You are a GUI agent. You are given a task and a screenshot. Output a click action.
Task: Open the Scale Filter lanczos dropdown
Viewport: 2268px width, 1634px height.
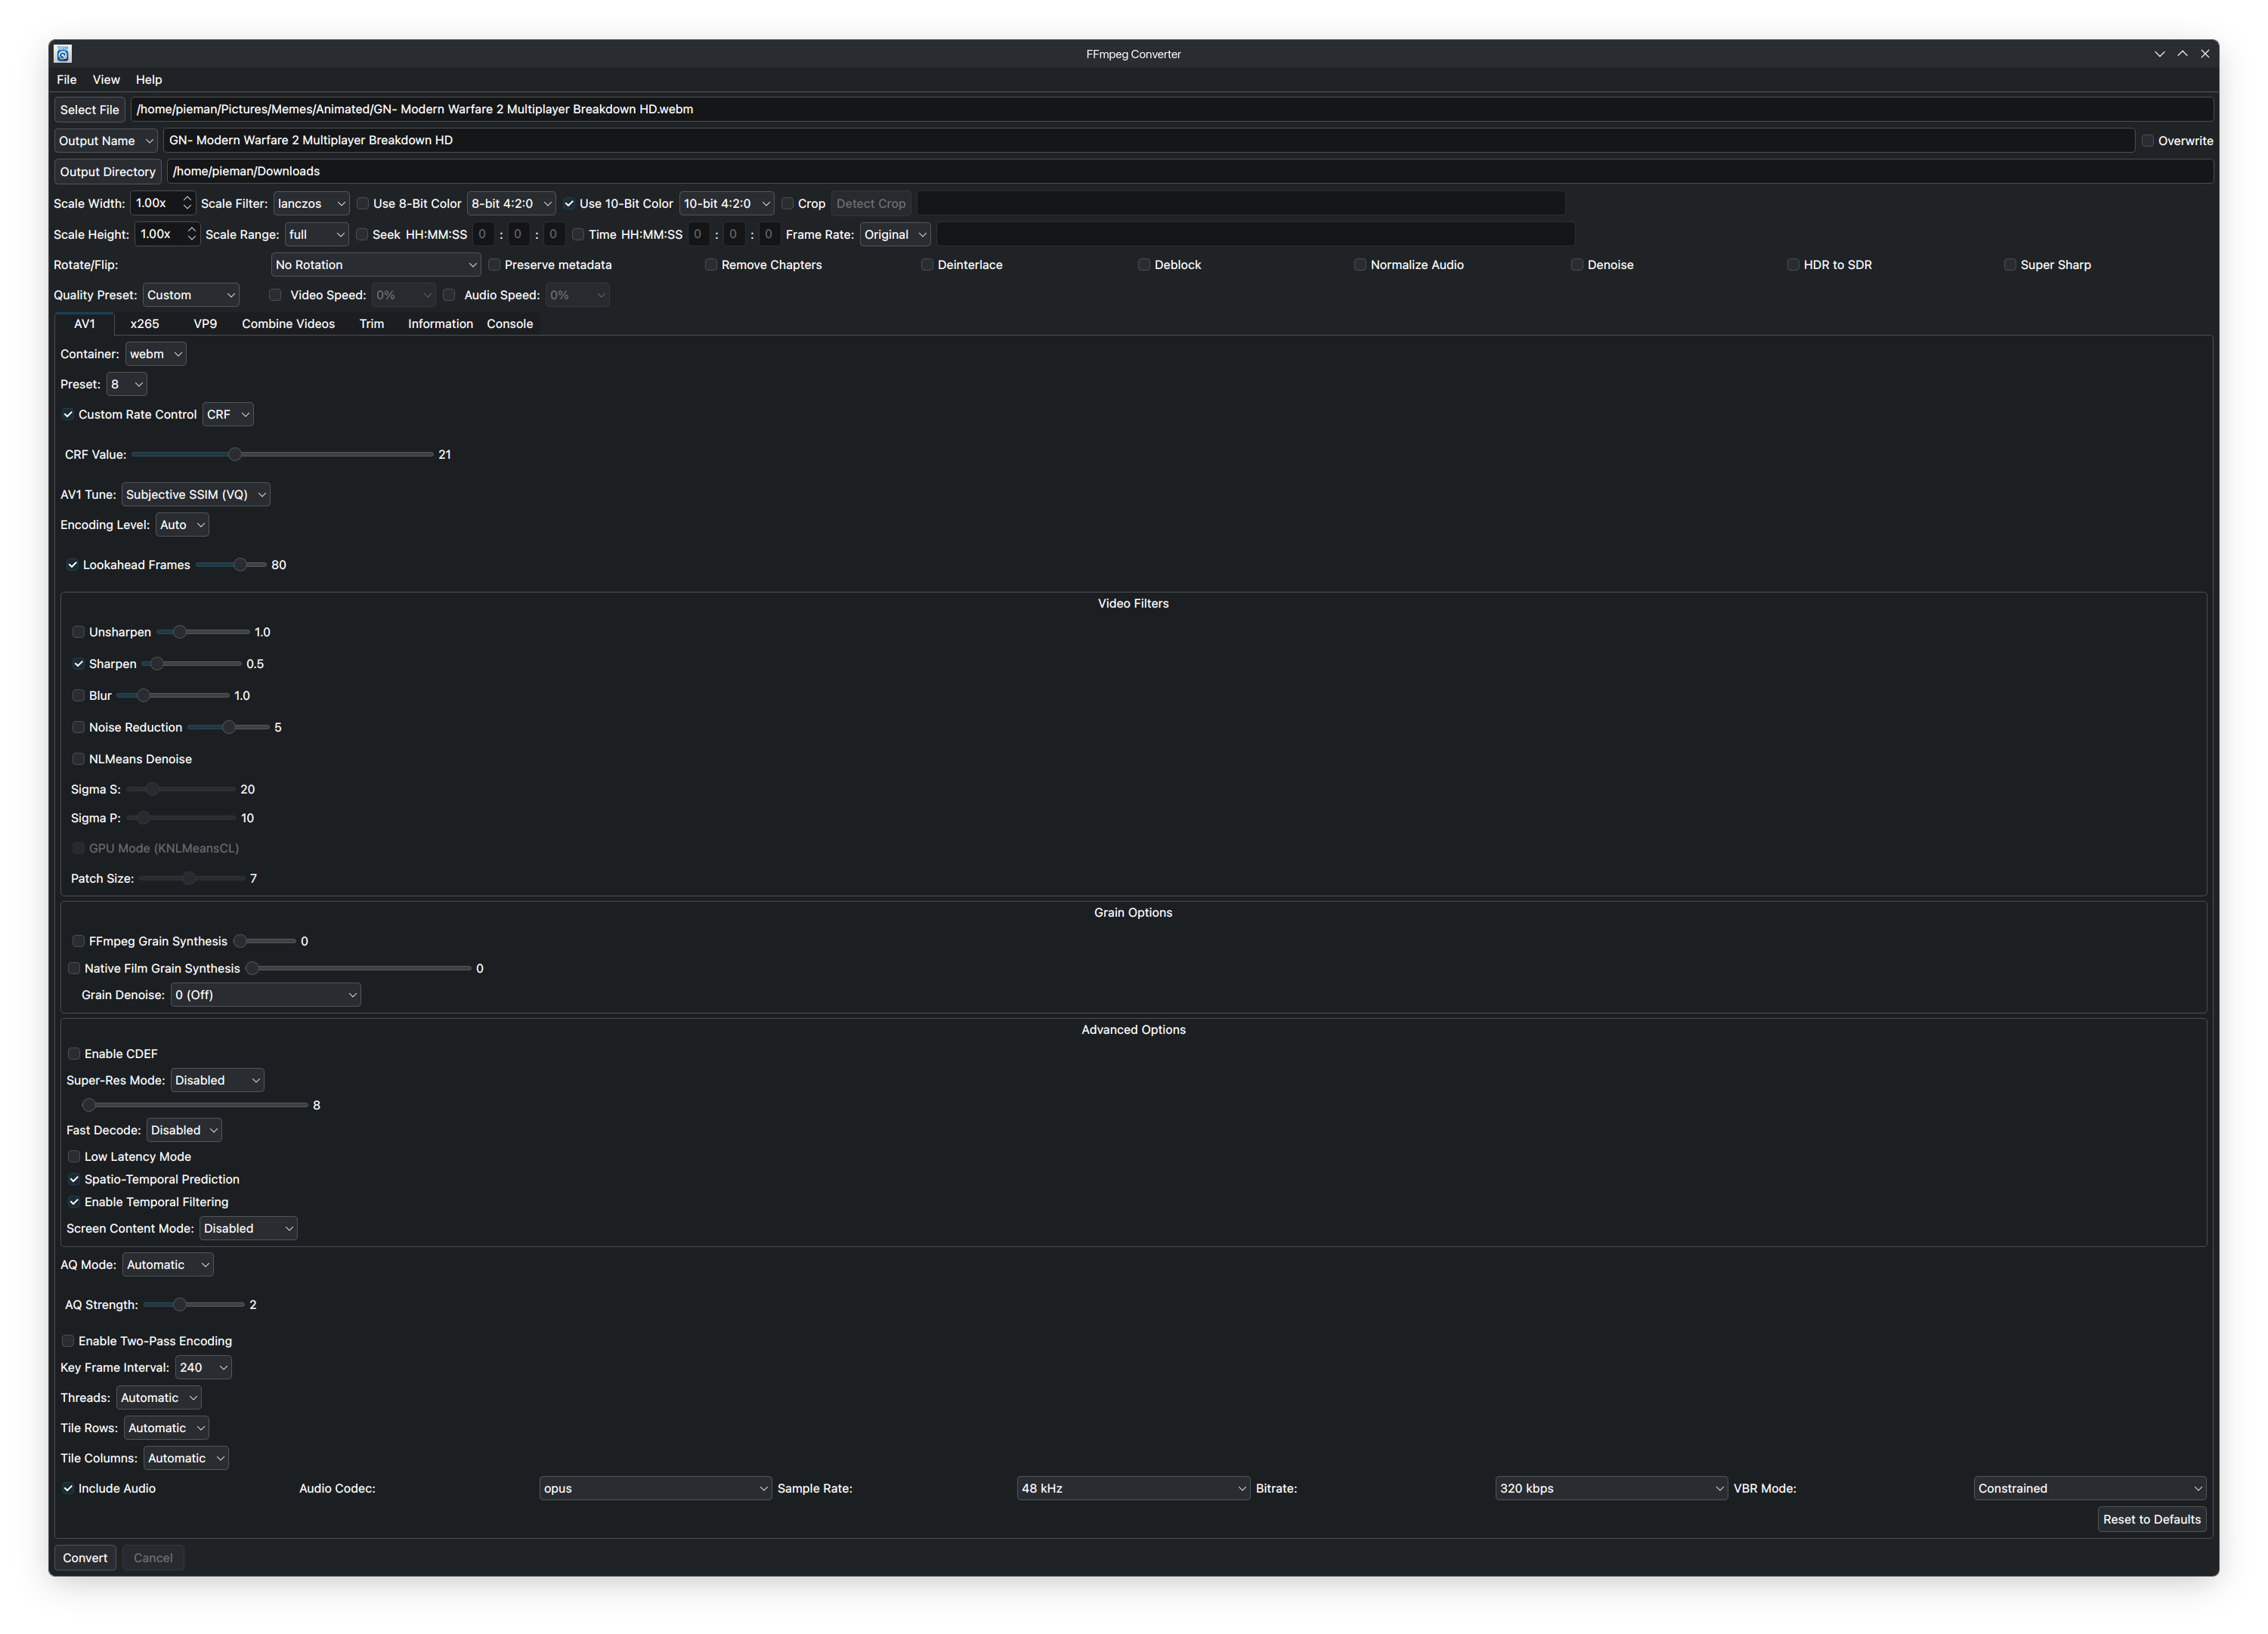point(311,204)
